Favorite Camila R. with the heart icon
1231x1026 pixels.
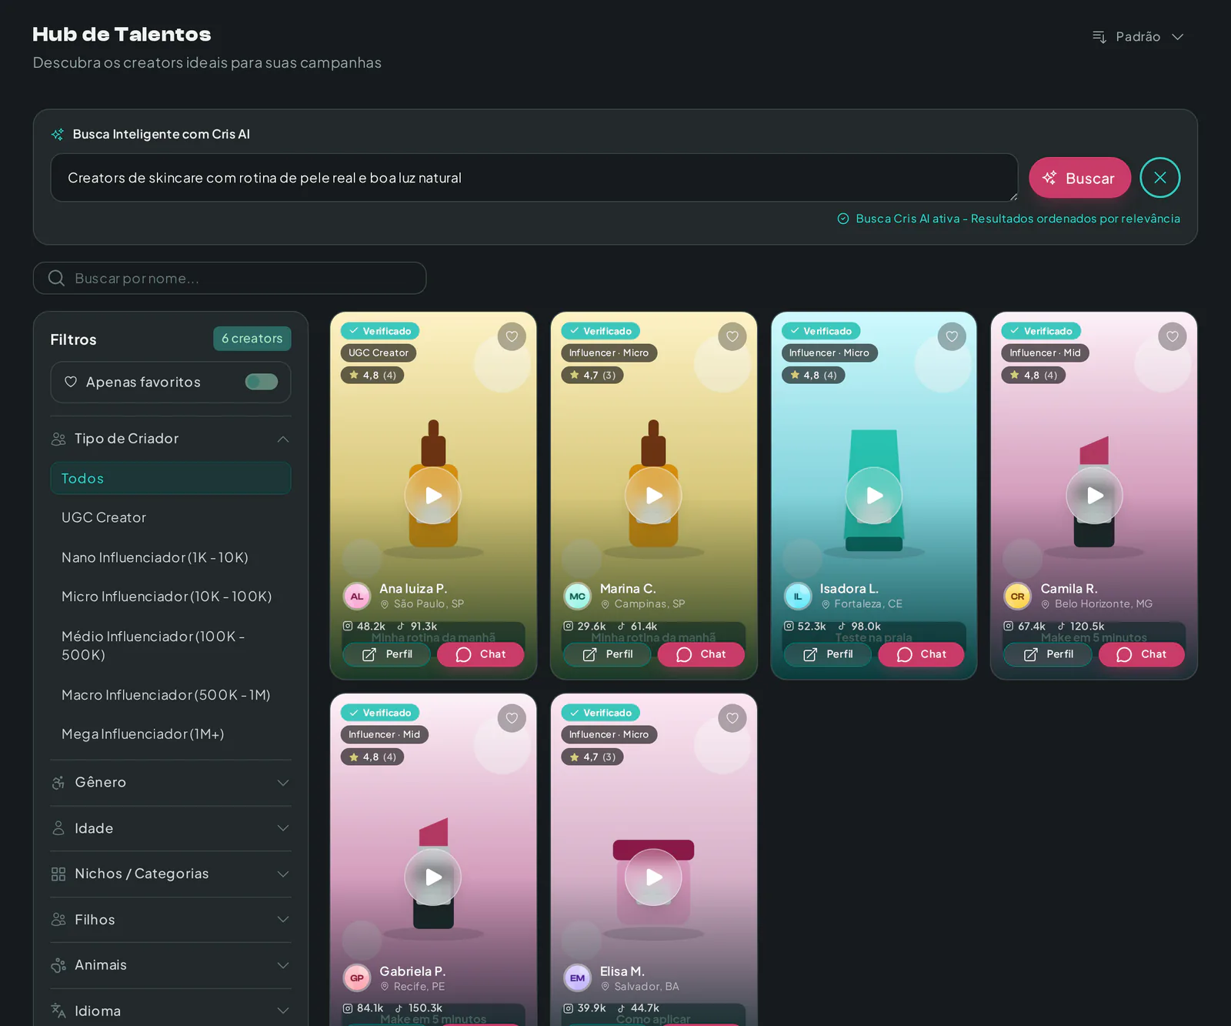tap(1173, 336)
